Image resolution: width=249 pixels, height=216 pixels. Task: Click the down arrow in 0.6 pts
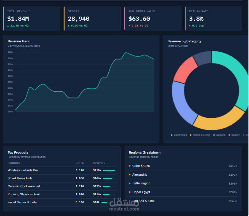pyautogui.click(x=190, y=26)
